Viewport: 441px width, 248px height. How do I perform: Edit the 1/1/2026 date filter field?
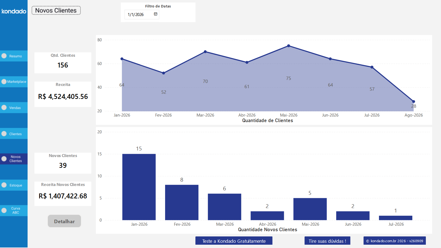tap(142, 15)
